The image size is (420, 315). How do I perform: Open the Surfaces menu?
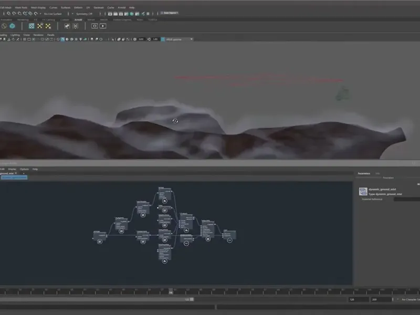tap(66, 7)
